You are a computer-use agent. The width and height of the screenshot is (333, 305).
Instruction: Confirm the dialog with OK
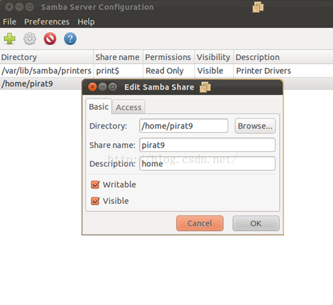(x=256, y=223)
